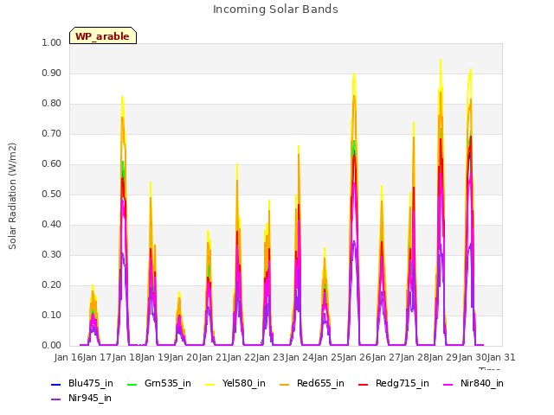Click the purple Nir945_in legend swatch
The width and height of the screenshot is (554, 415).
[55, 399]
